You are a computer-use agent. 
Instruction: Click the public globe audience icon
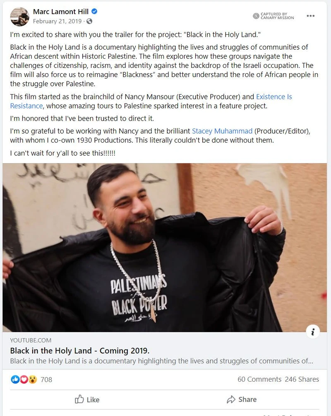tap(89, 21)
